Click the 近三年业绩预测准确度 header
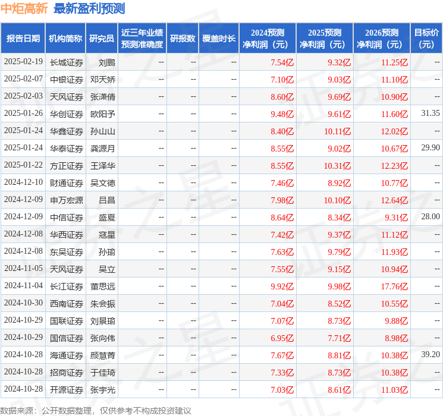The height and width of the screenshot is (416, 443). tap(142, 39)
